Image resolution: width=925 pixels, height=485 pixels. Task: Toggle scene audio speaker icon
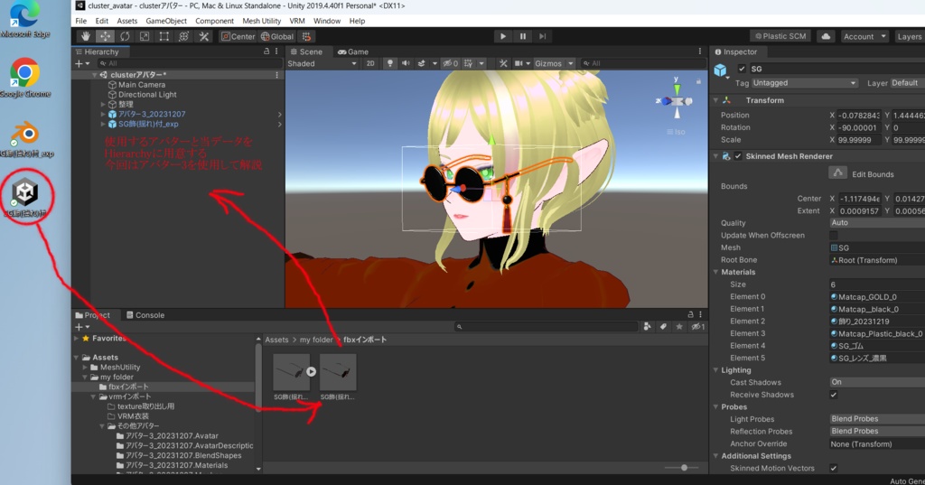click(x=406, y=64)
